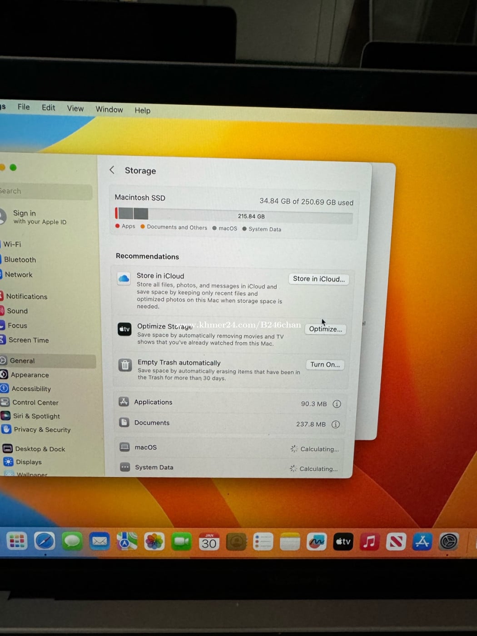Select Appearance in the settings sidebar

(30, 375)
